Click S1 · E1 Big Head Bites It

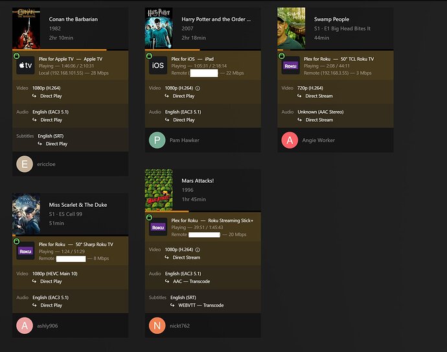pos(342,29)
